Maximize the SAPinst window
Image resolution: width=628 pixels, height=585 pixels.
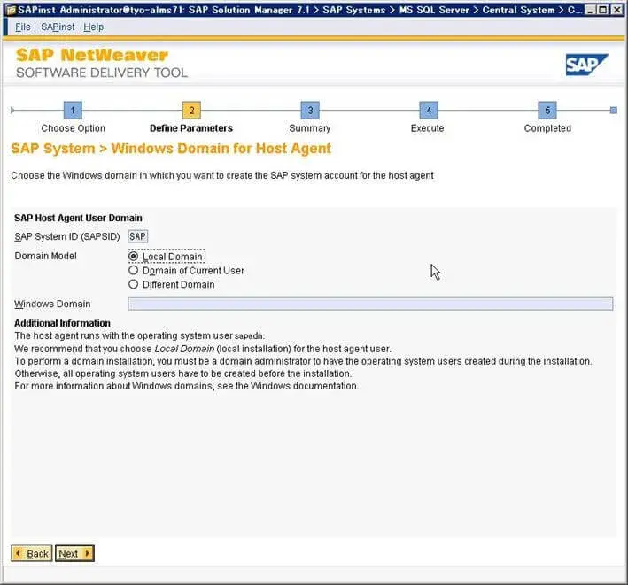coord(602,10)
